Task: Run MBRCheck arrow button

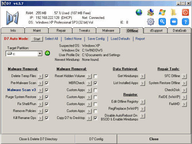Action: [x=89, y=83]
